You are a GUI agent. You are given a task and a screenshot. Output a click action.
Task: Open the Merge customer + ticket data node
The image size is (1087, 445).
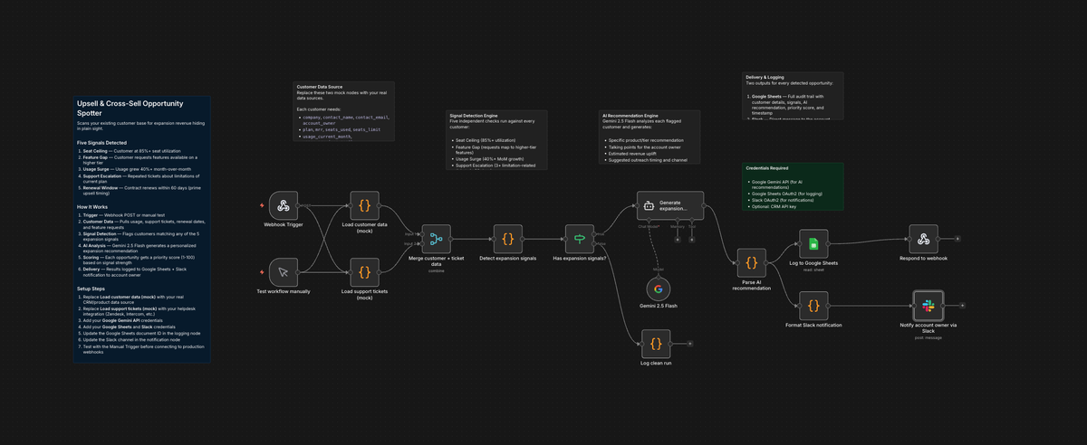pyautogui.click(x=436, y=239)
